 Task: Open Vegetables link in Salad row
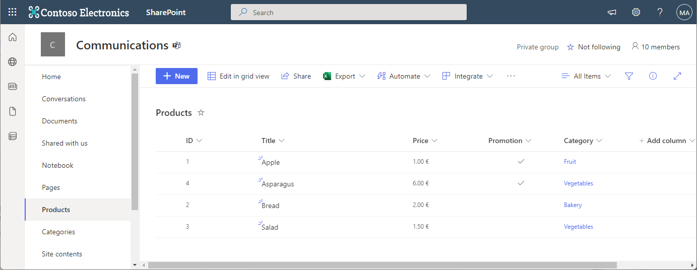[579, 227]
